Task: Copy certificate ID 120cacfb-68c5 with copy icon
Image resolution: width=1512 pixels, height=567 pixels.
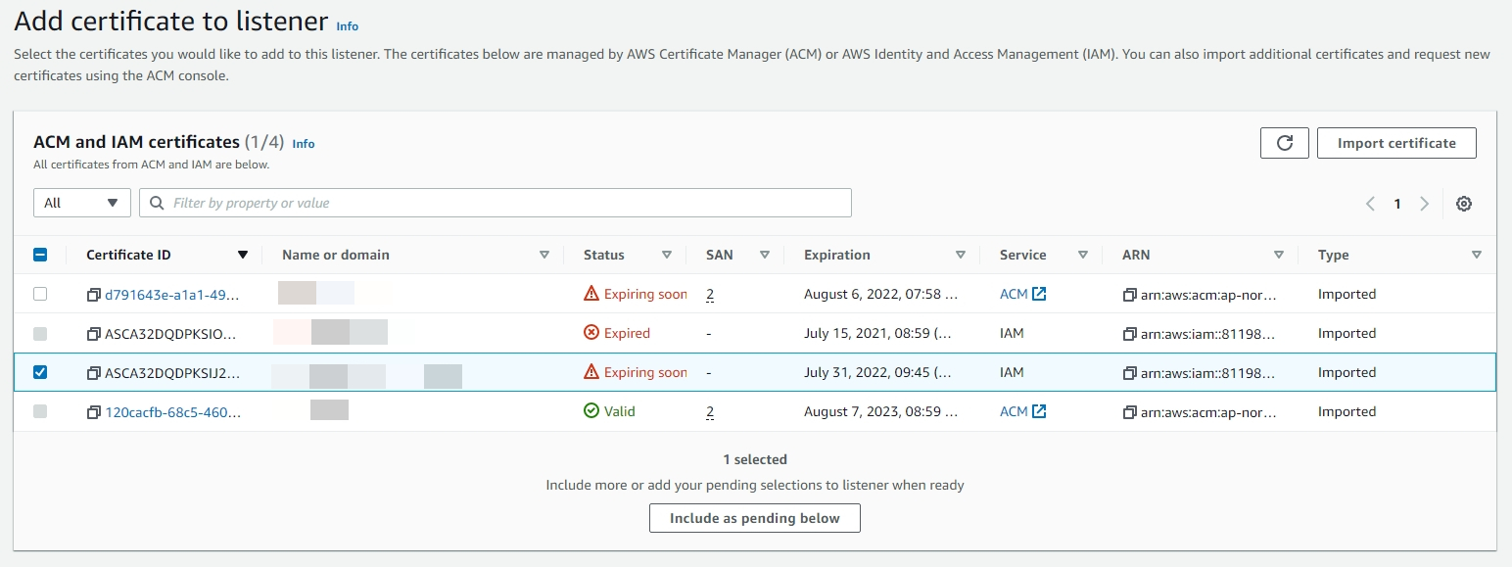Action: [x=94, y=412]
